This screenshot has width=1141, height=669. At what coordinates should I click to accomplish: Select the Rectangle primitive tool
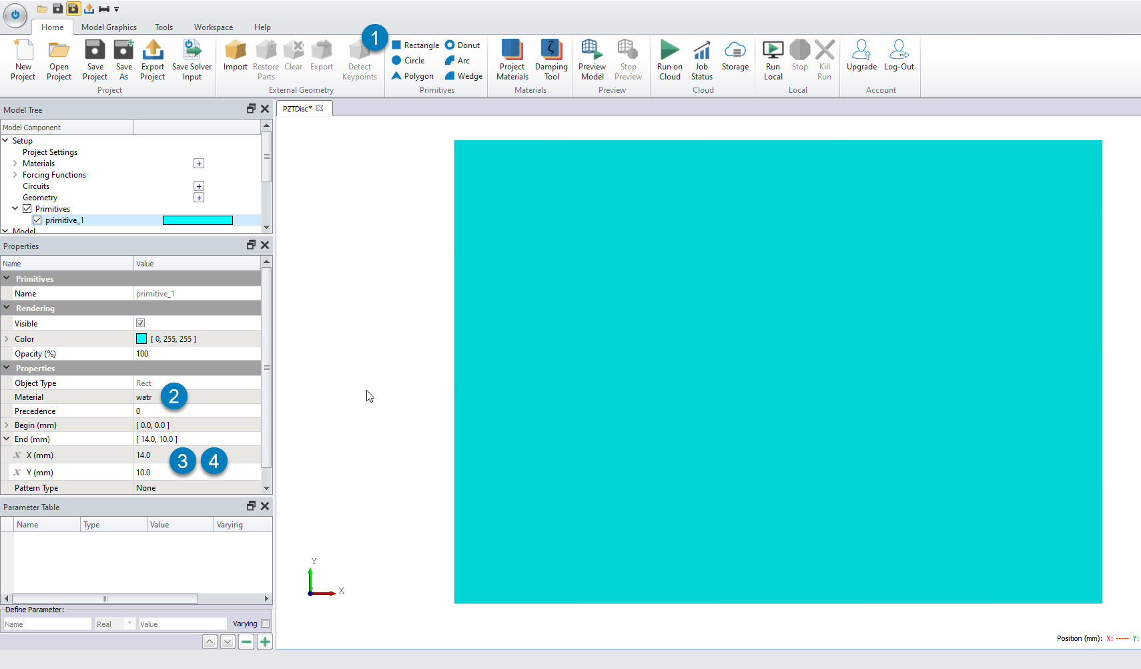tap(415, 45)
